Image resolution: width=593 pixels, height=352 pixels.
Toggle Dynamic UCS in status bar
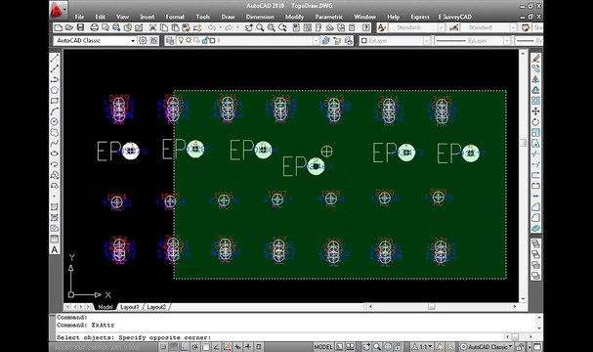coord(227,347)
